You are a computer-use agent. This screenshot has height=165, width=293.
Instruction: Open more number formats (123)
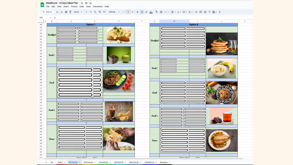[x=104, y=12]
